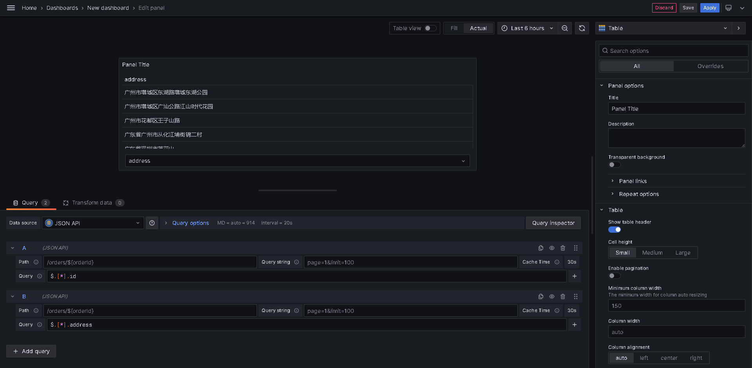
Task: Hide query B using its eye icon
Action: coord(552,296)
